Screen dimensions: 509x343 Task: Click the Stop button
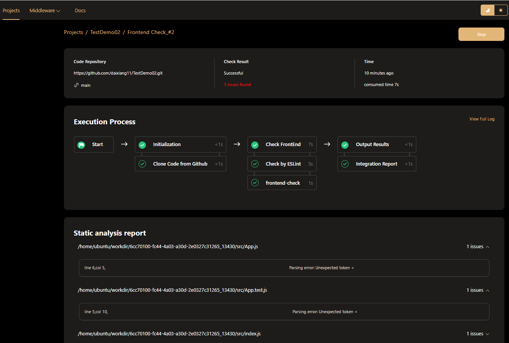coord(481,34)
